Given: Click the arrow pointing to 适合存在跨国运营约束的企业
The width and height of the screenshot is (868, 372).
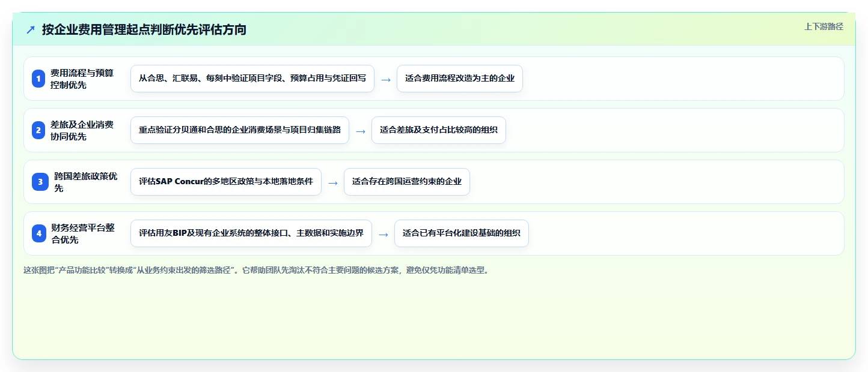Looking at the screenshot, I should click(333, 182).
